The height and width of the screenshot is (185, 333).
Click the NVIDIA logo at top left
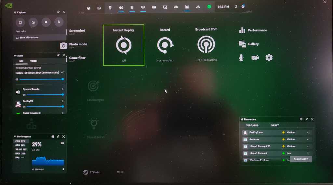click(x=8, y=6)
